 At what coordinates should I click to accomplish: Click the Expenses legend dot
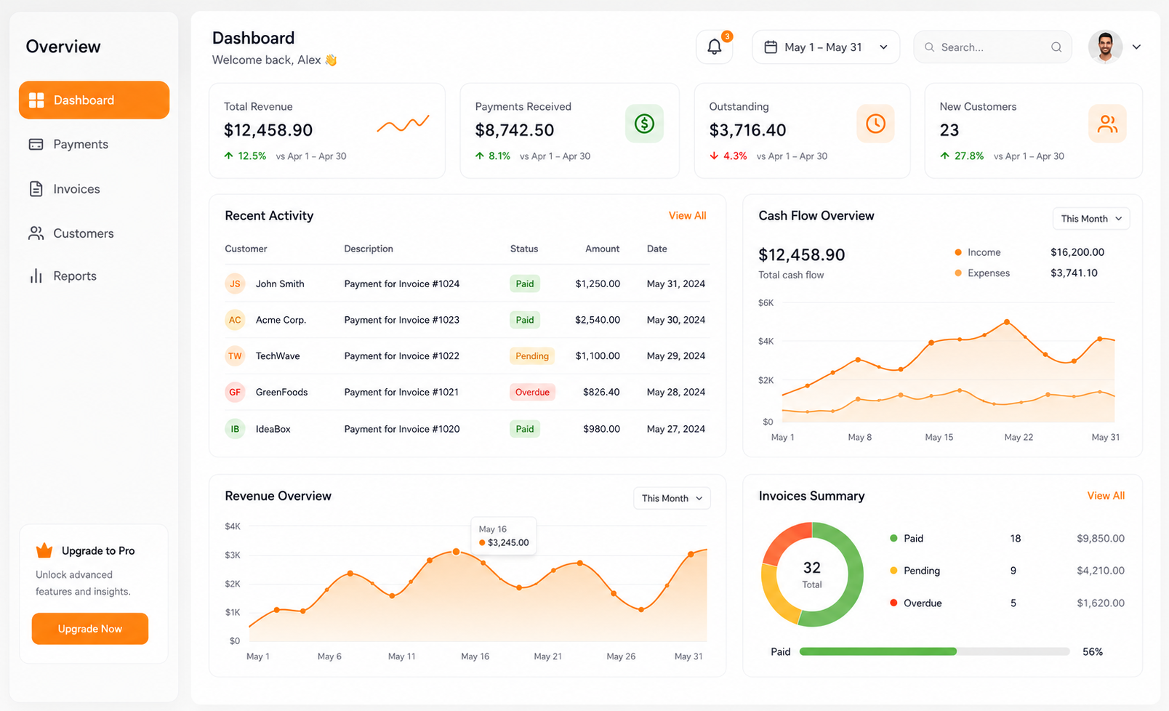[958, 273]
